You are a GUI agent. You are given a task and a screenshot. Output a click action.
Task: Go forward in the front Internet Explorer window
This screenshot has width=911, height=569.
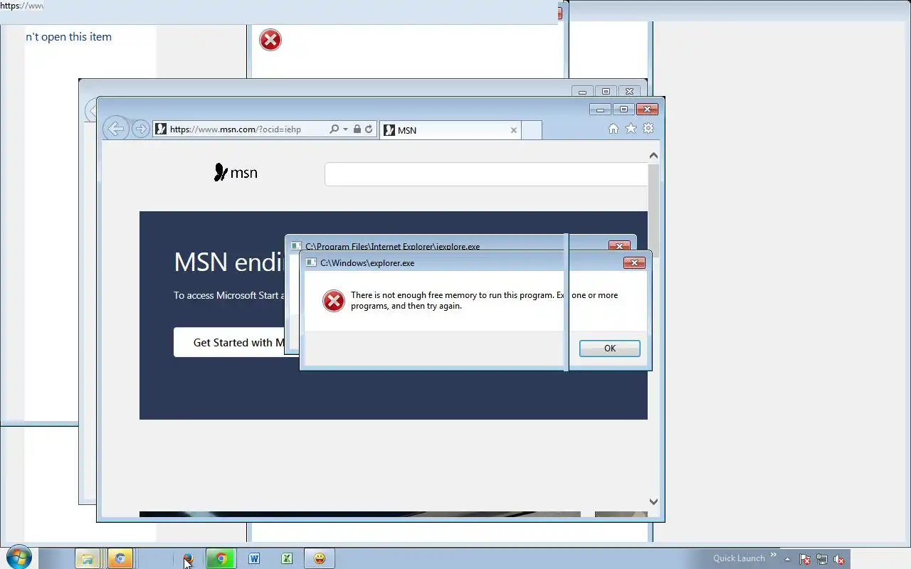tap(141, 129)
